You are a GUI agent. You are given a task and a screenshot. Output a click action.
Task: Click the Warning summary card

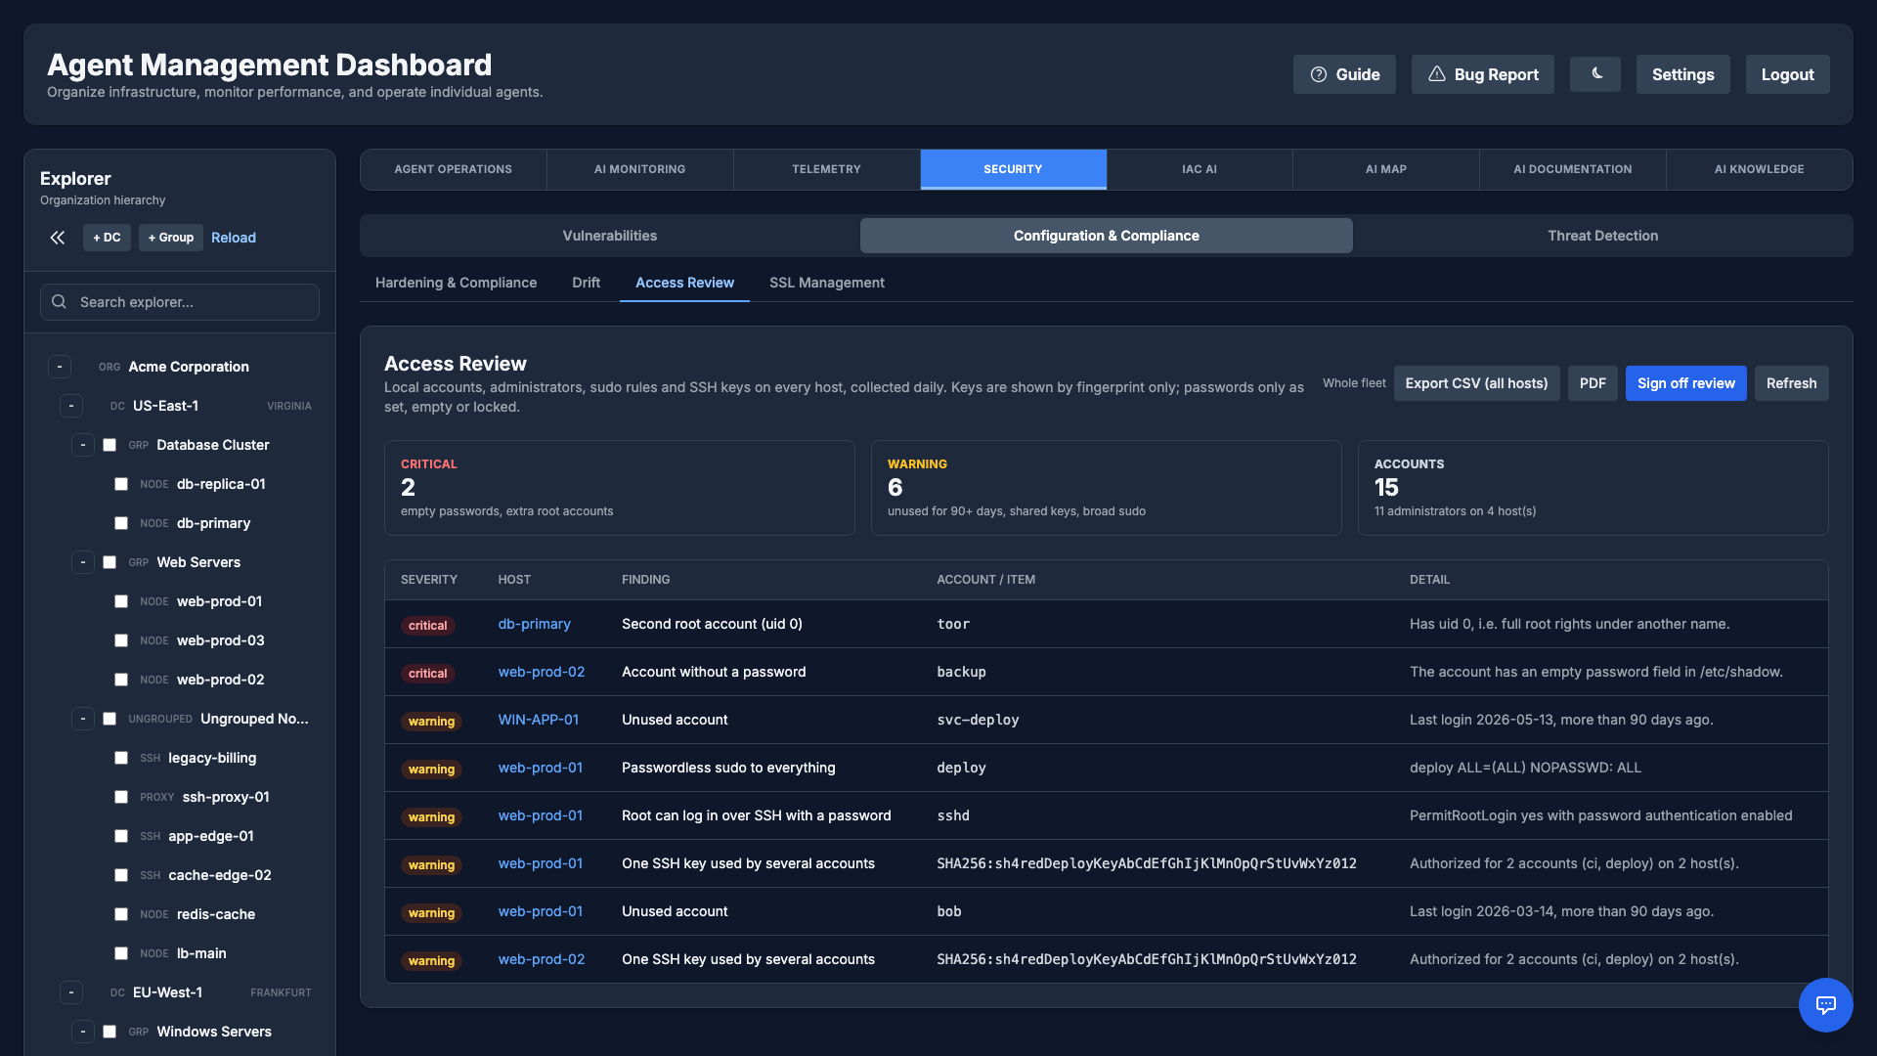1107,488
